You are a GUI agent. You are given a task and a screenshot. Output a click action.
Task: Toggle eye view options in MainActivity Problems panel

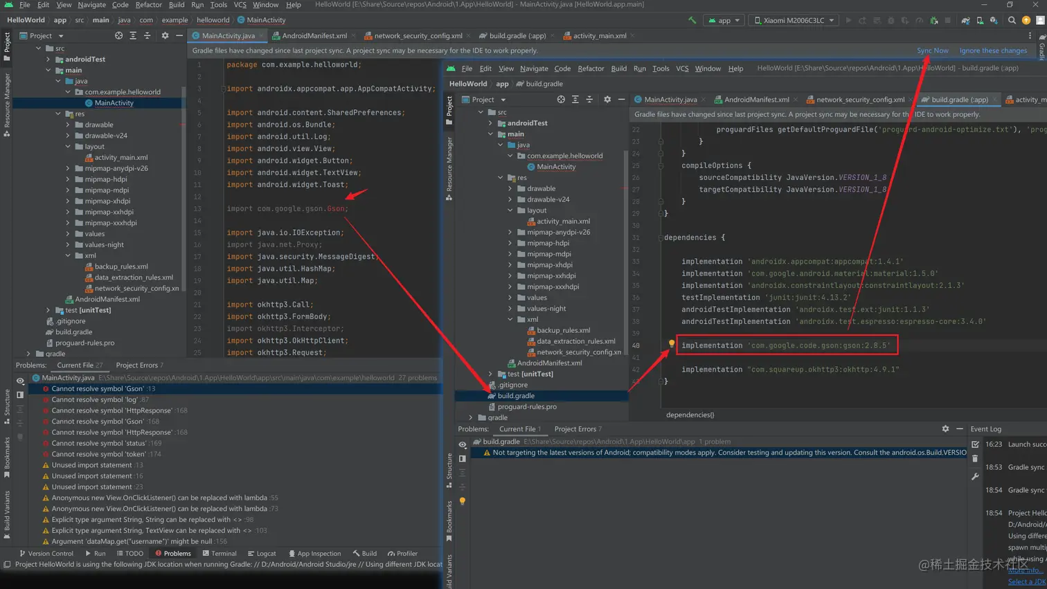coord(20,381)
